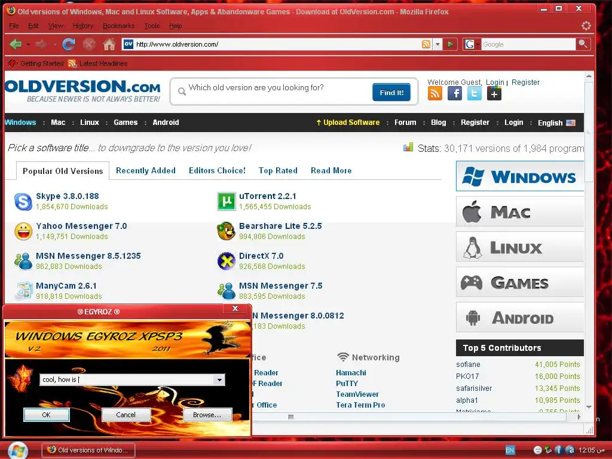Click the vertical scrollbar down arrow
The image size is (612, 459).
click(589, 407)
